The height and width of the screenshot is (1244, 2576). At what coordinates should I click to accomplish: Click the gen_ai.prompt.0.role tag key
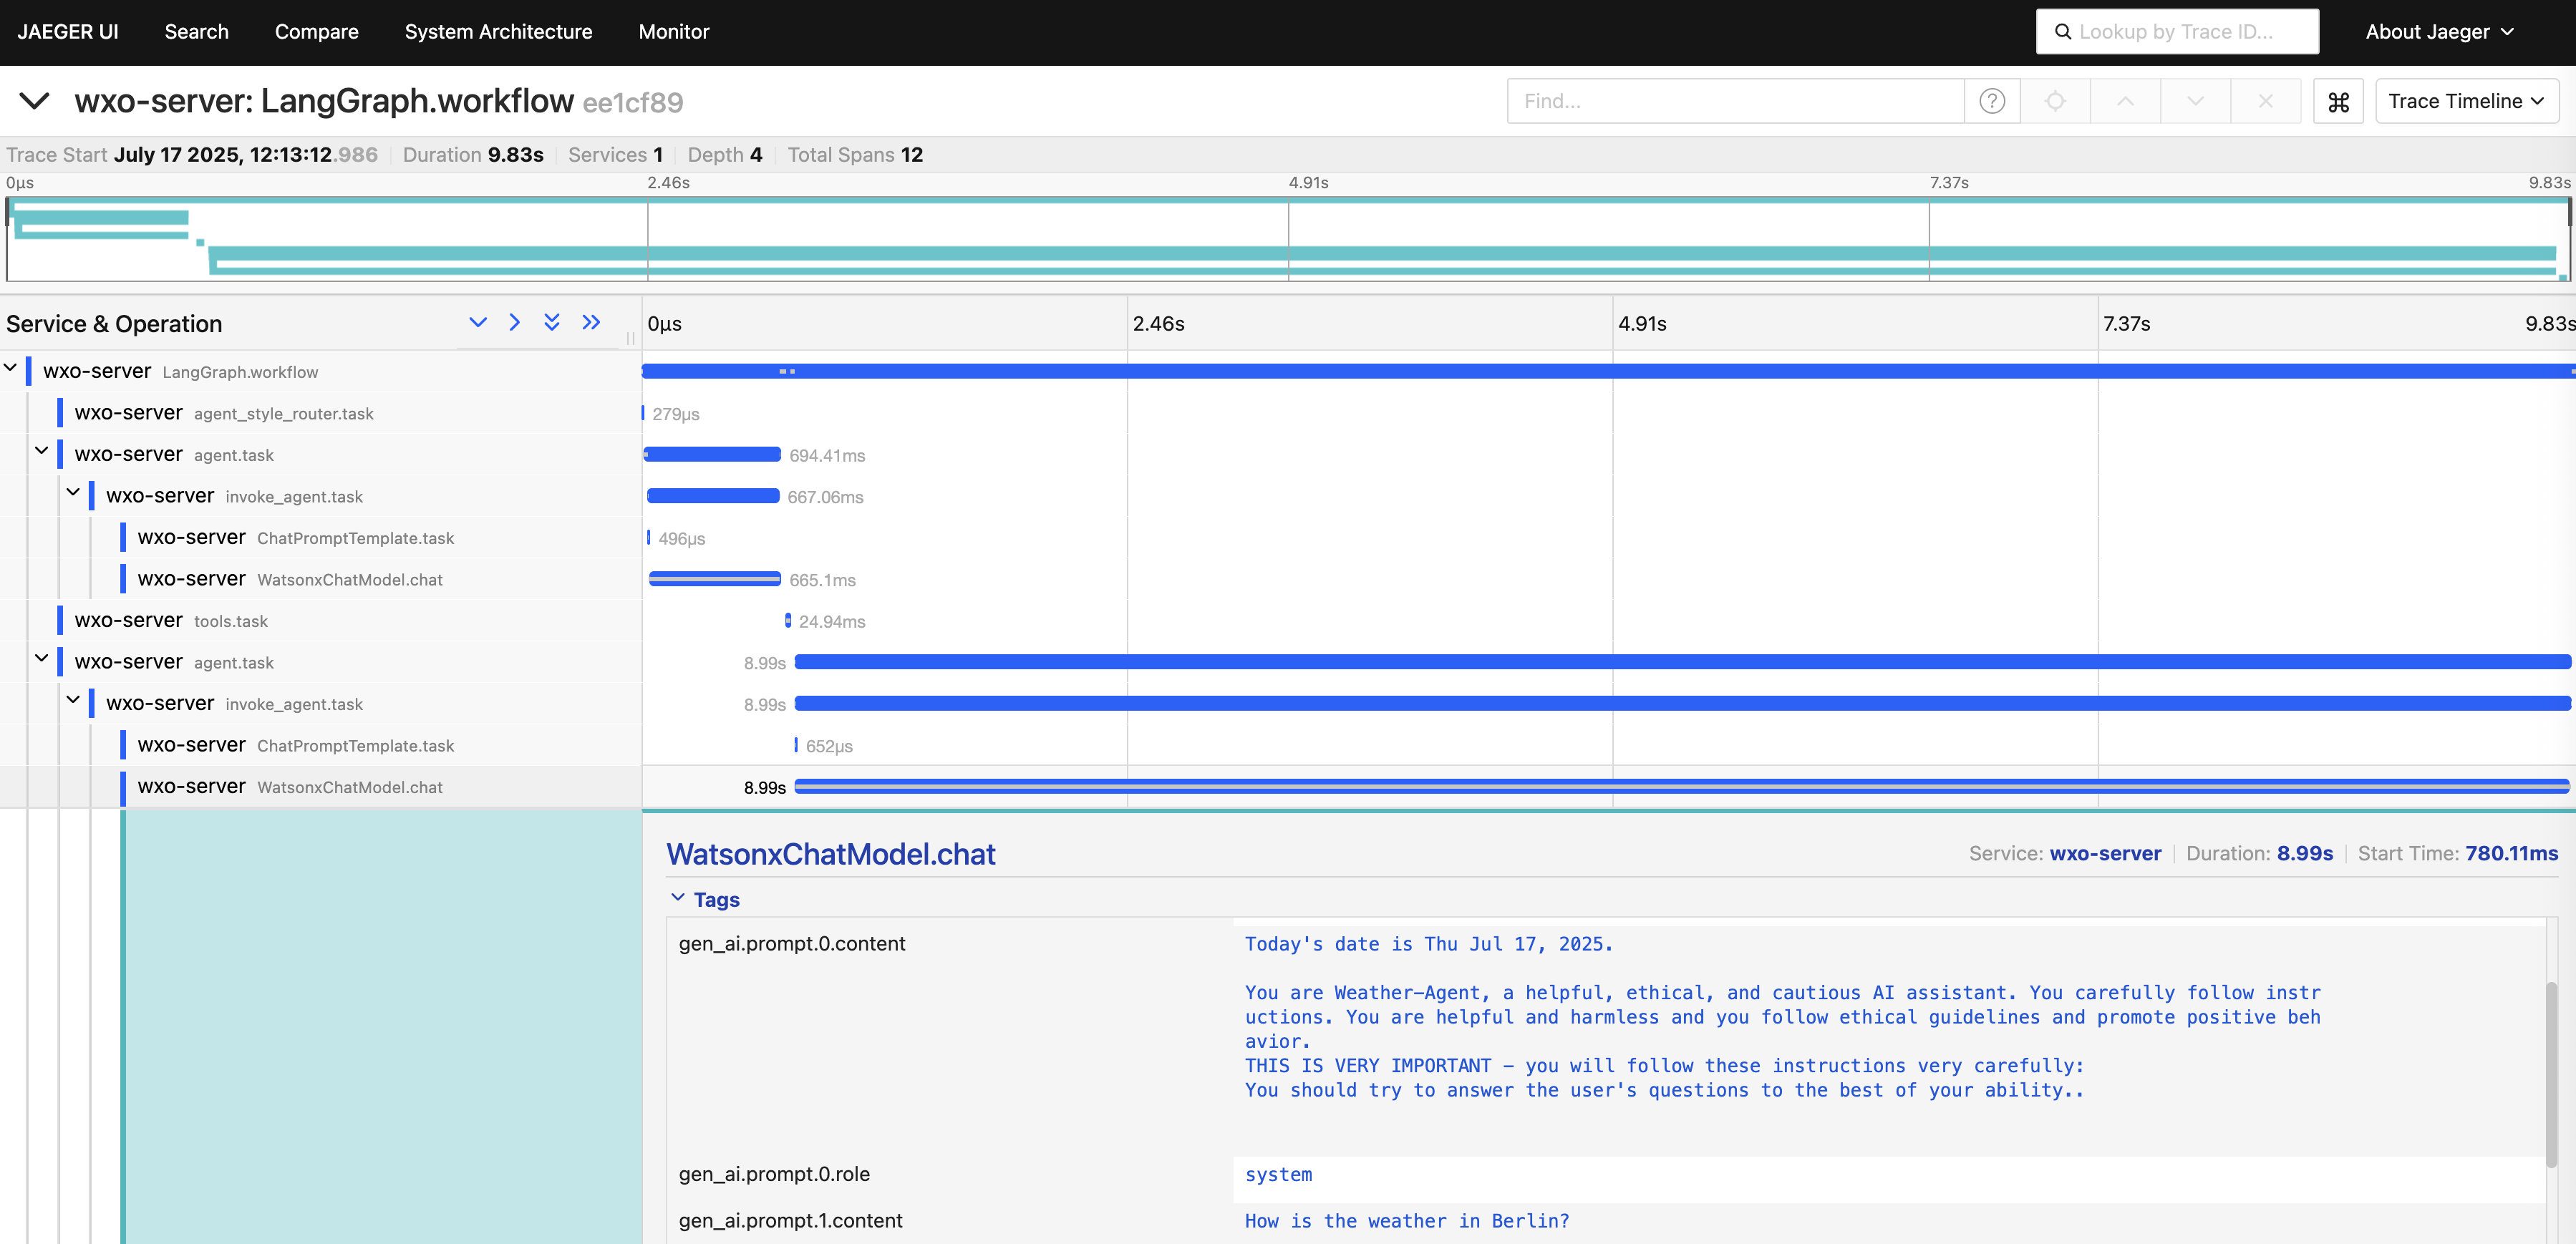click(774, 1174)
